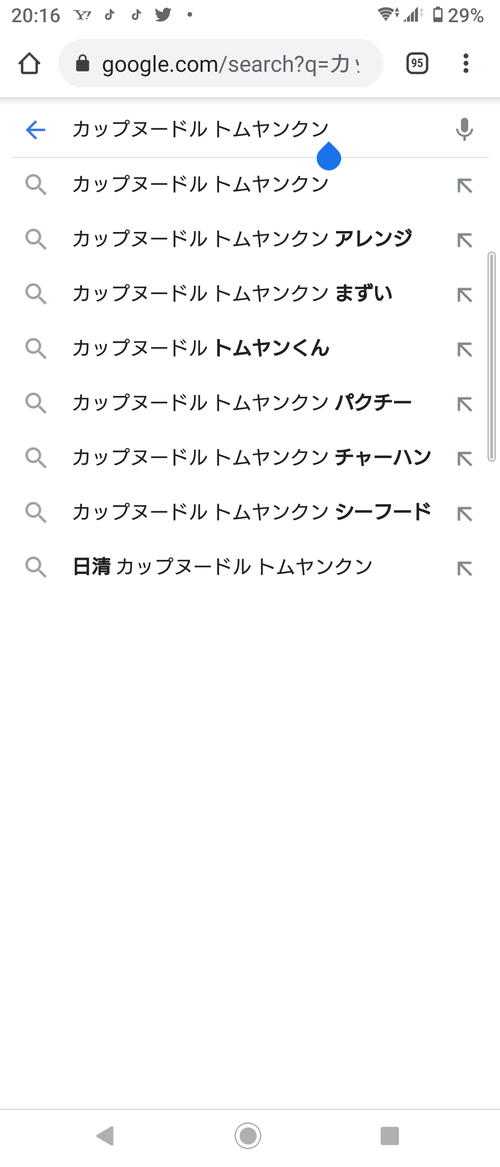500x1167 pixels.
Task: Select the suggestion ending in アレンジ
Action: [242, 239]
